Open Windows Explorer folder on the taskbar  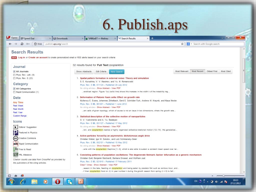pos(34,181)
